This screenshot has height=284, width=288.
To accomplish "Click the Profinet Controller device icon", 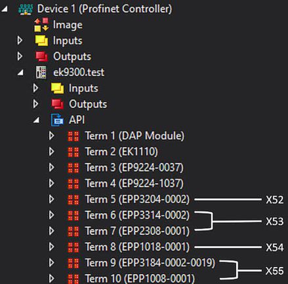I will [26, 9].
